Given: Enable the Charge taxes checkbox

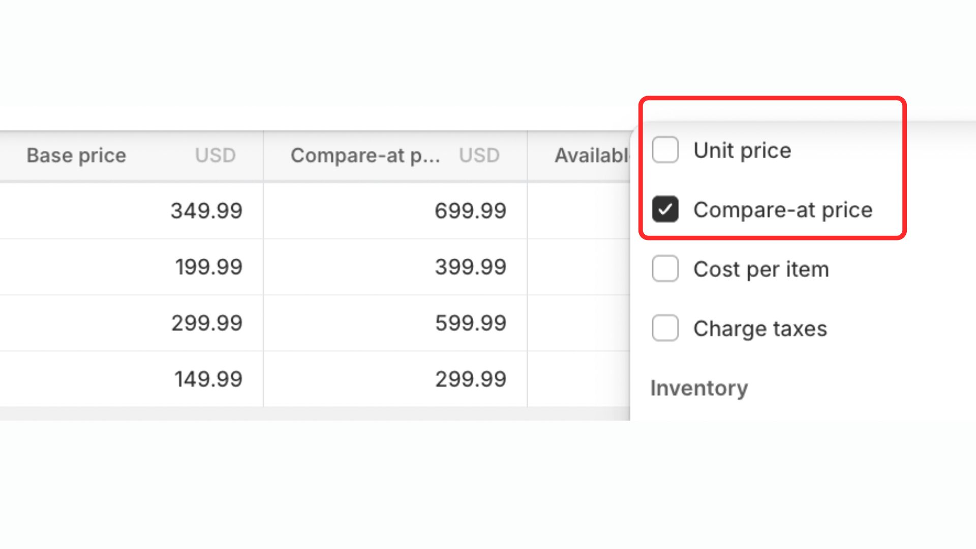Looking at the screenshot, I should coord(665,328).
